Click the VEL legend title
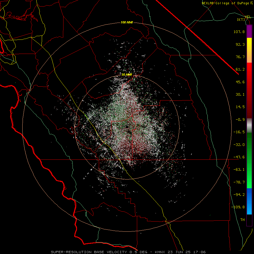 pyautogui.click(x=248, y=17)
